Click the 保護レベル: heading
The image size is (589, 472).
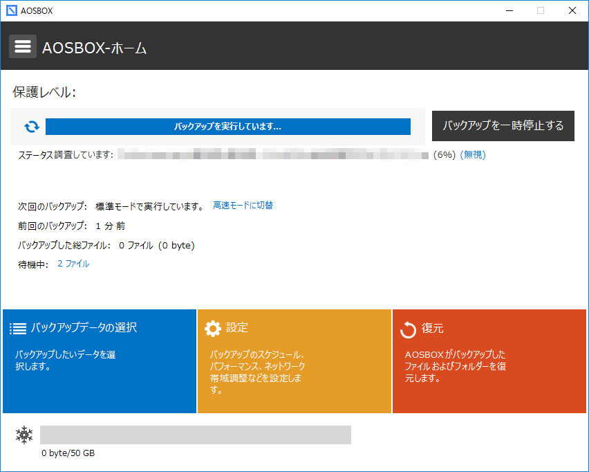coord(44,92)
